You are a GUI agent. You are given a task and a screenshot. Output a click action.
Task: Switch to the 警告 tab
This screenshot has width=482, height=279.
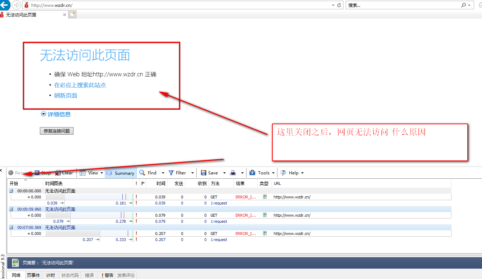107,275
